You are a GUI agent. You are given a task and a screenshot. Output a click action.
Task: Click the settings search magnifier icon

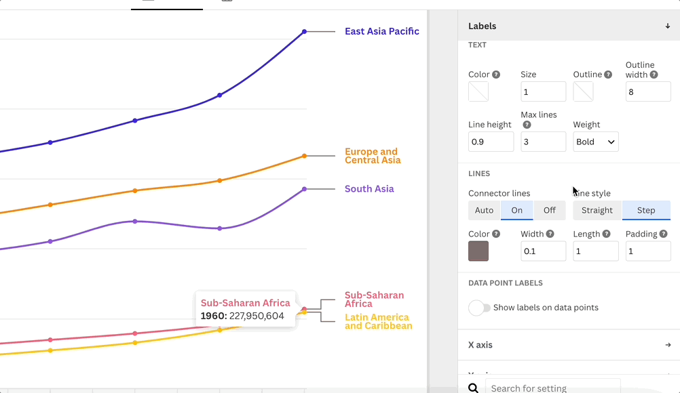474,388
